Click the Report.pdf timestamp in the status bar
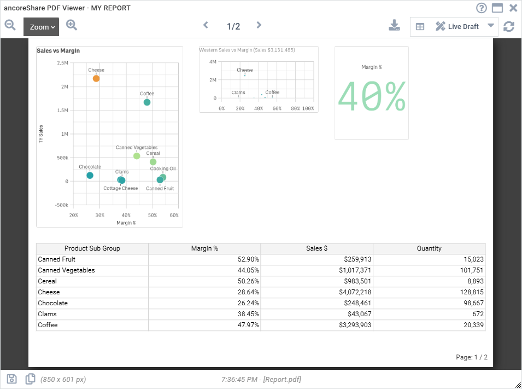 (261, 379)
